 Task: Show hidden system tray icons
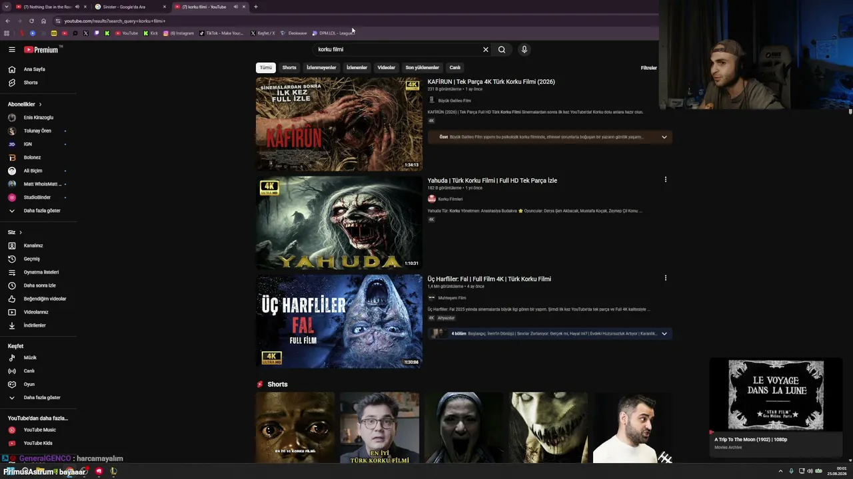780,471
